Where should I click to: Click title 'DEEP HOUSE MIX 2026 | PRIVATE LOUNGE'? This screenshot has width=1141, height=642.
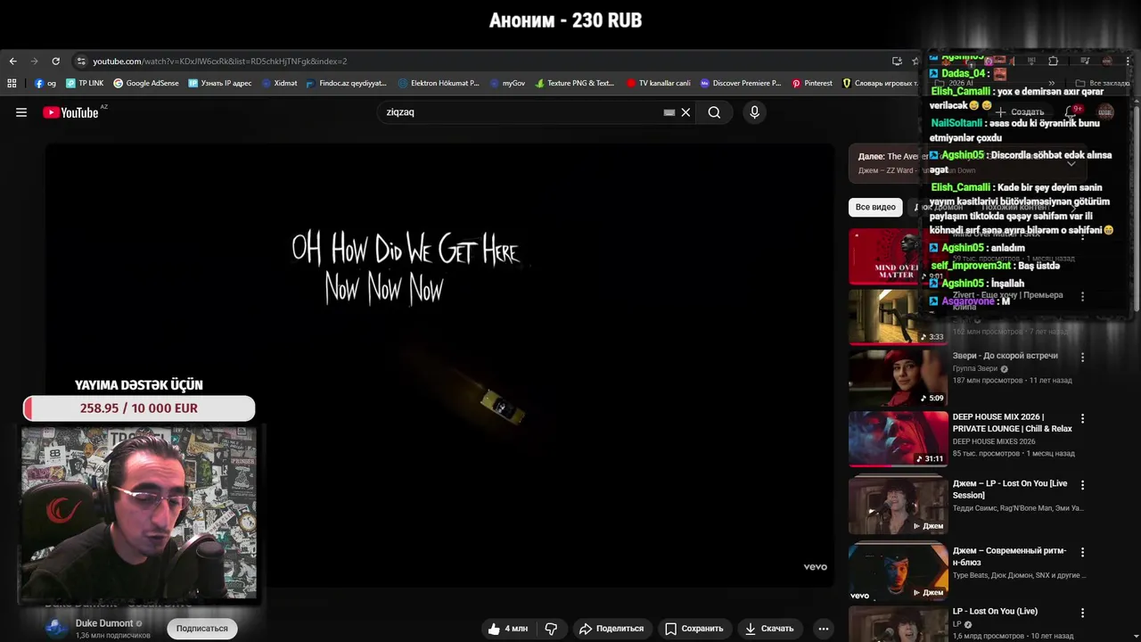click(x=1012, y=423)
